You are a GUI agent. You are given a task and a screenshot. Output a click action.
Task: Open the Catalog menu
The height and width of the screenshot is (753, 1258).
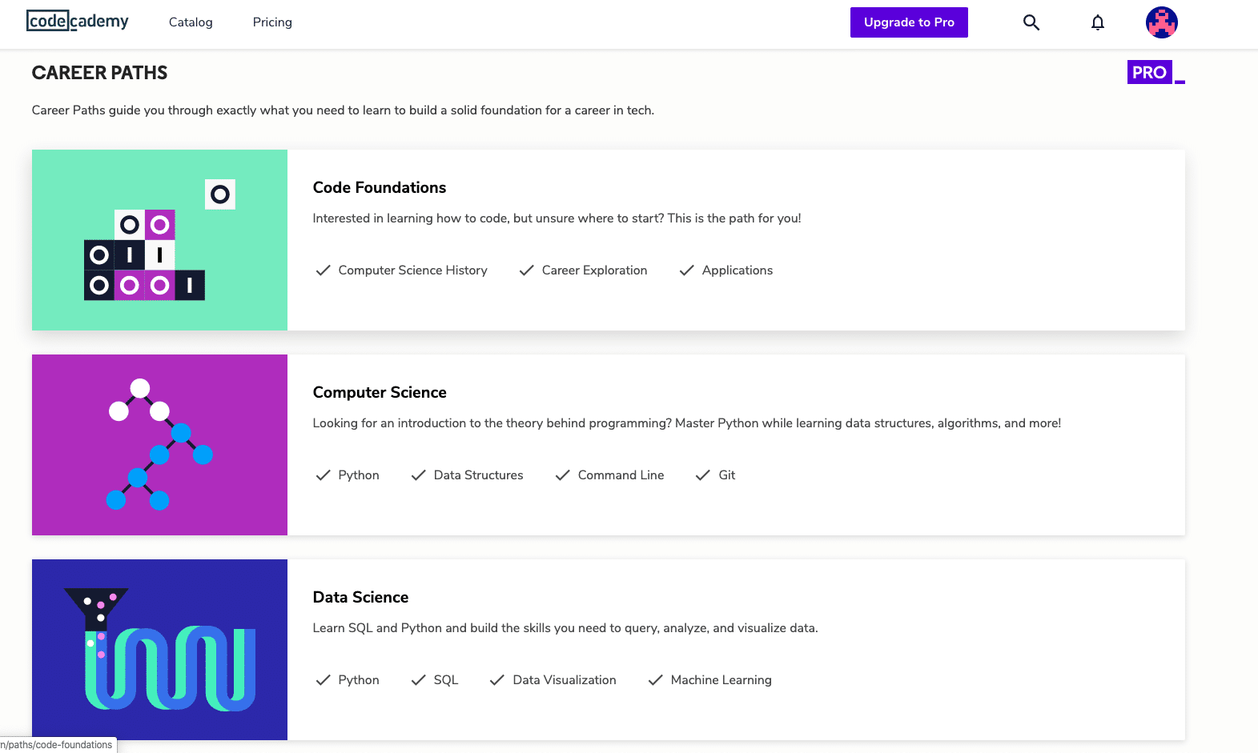pyautogui.click(x=191, y=22)
